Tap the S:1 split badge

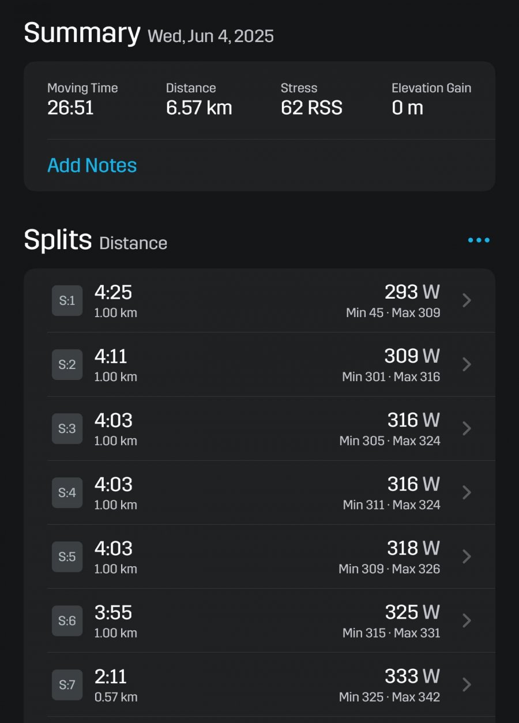coord(67,300)
